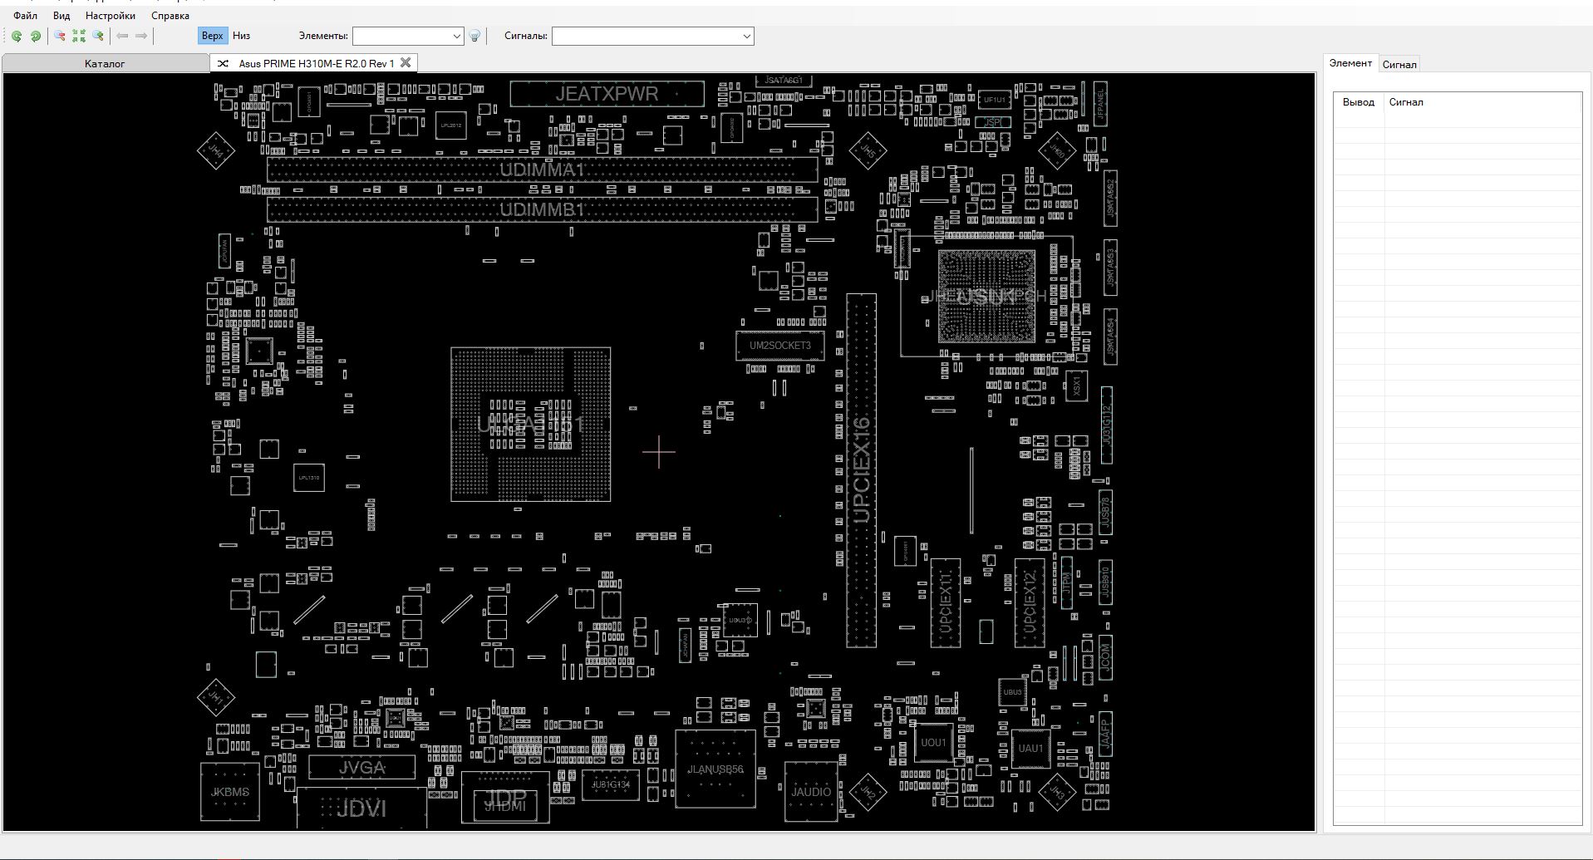
Task: Select the JVGA connector
Action: point(361,767)
